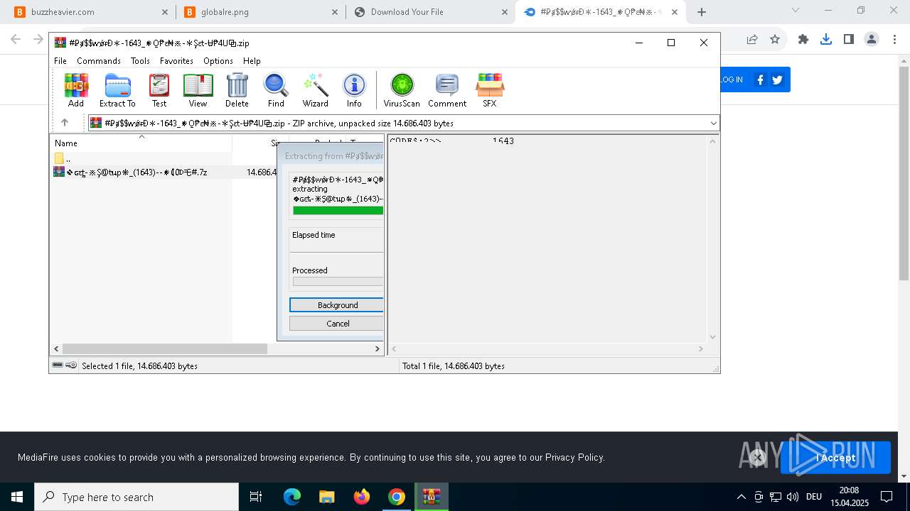Open the Windows Start button
This screenshot has width=910, height=511.
click(x=17, y=497)
